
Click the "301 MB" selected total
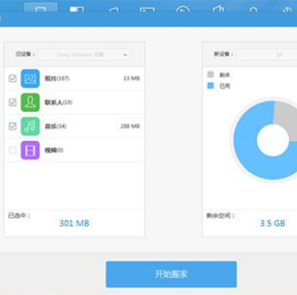(x=74, y=223)
